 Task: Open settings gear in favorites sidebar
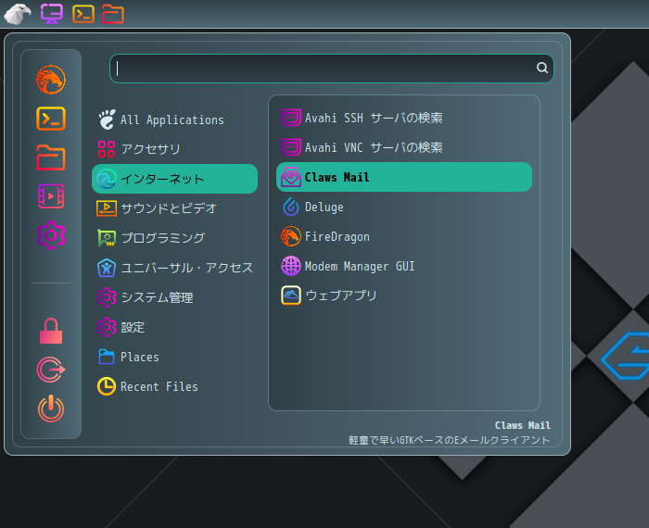51,235
